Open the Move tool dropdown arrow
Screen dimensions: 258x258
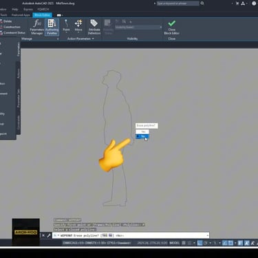pyautogui.click(x=78, y=33)
